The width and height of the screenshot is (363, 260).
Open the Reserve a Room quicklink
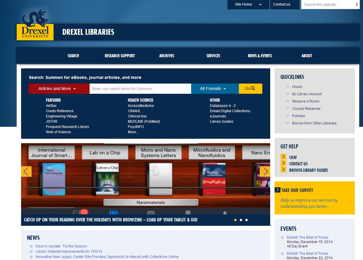click(306, 101)
